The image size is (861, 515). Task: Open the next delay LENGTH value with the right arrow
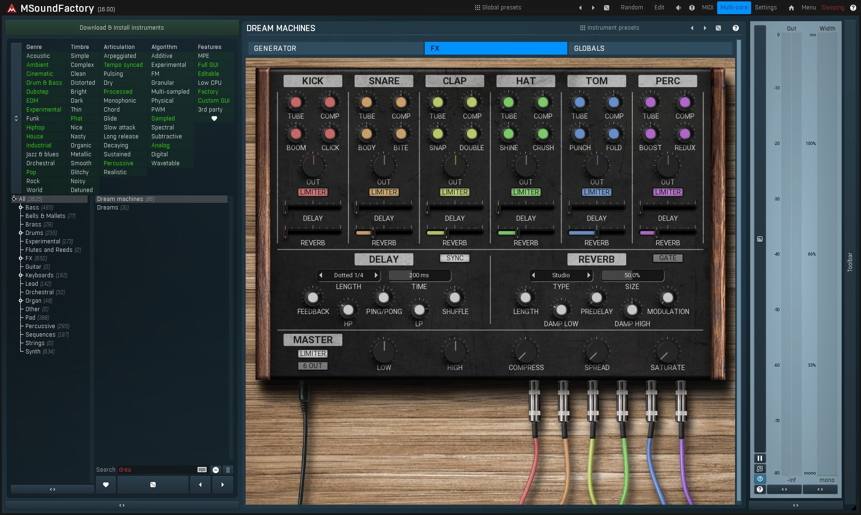click(376, 275)
